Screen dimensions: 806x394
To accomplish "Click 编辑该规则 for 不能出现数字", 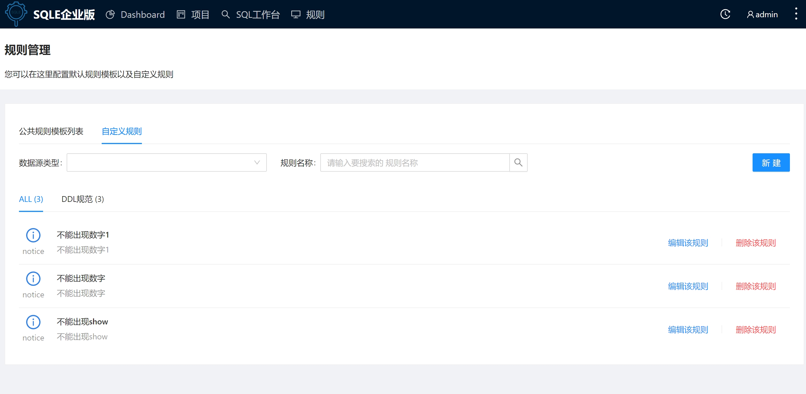I will click(x=688, y=286).
